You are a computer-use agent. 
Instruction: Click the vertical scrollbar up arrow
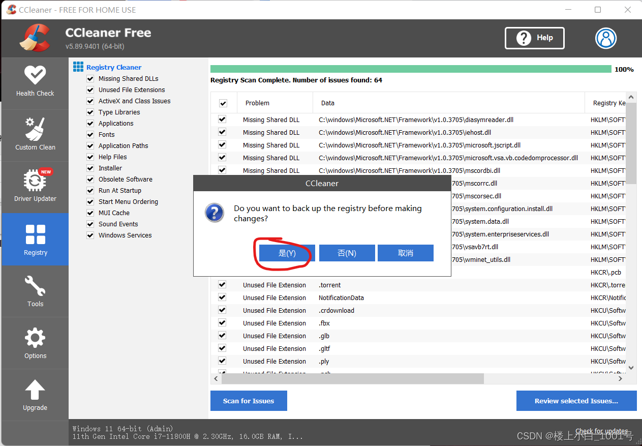coord(631,97)
